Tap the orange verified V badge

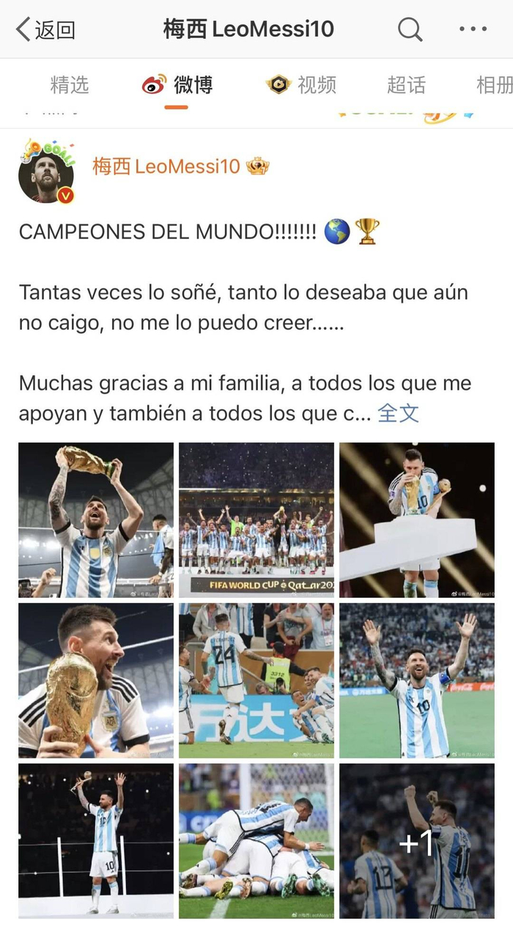[65, 195]
